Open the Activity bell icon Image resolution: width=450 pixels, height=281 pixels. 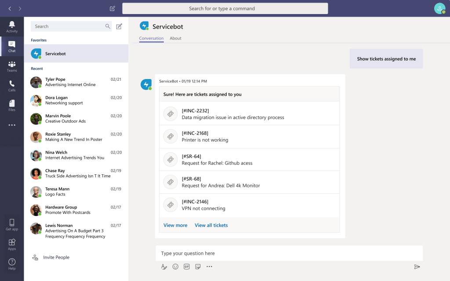coord(12,26)
